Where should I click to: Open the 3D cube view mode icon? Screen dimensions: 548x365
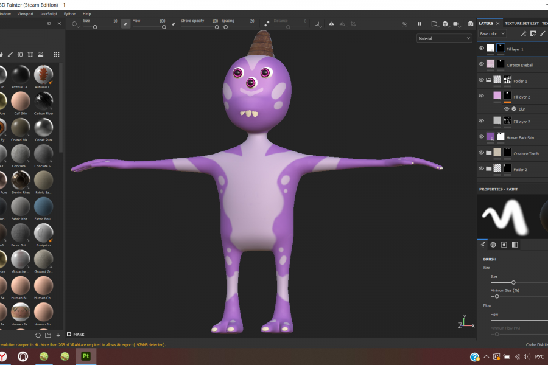coord(445,24)
